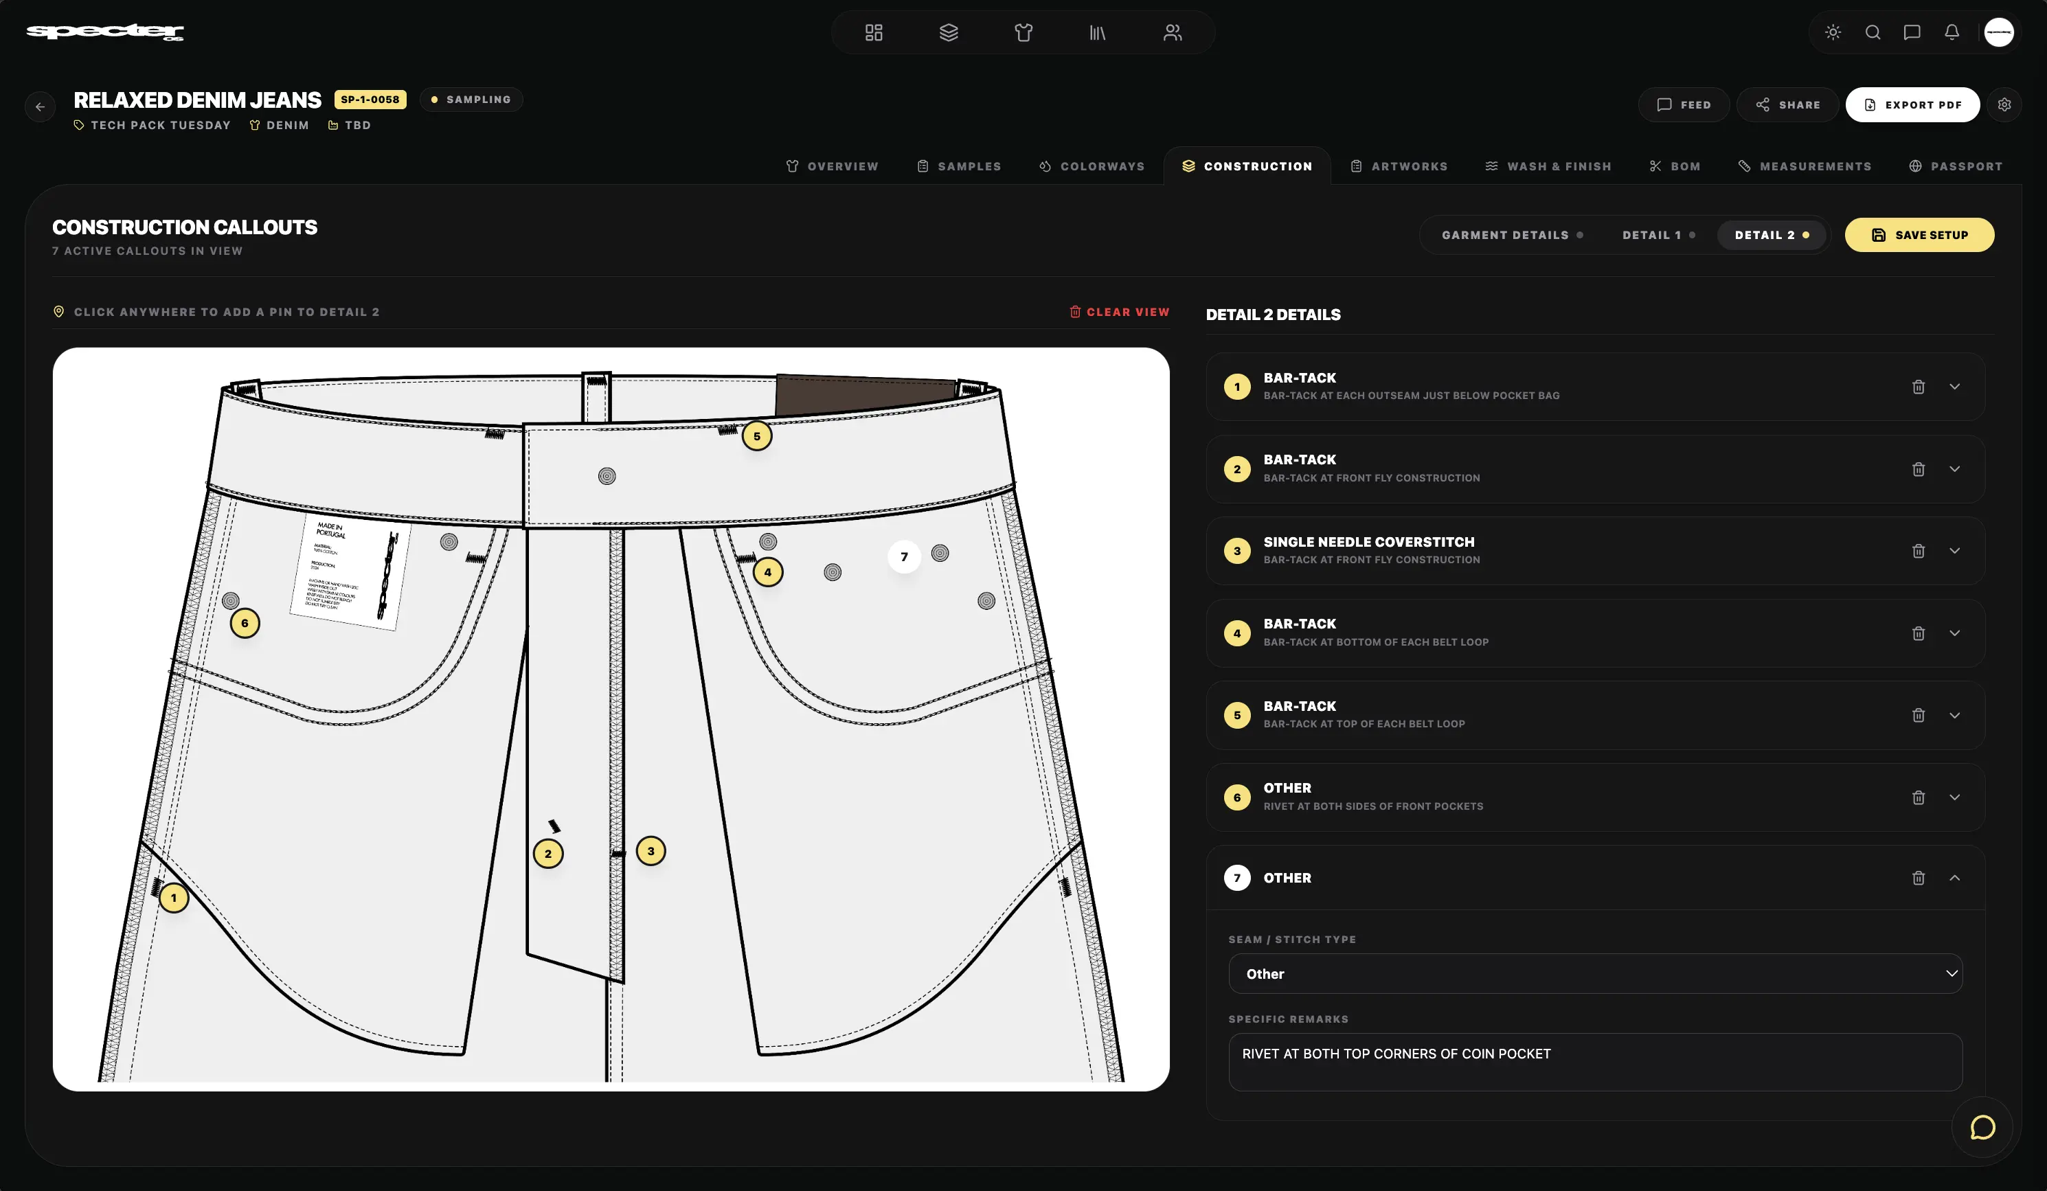Open the library icon in top navigation
Viewport: 2047px width, 1191px height.
point(1098,32)
